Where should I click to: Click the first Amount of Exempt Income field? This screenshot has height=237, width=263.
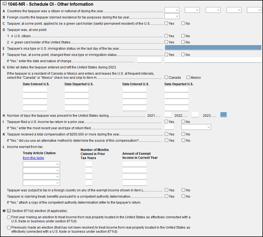(x=135, y=164)
